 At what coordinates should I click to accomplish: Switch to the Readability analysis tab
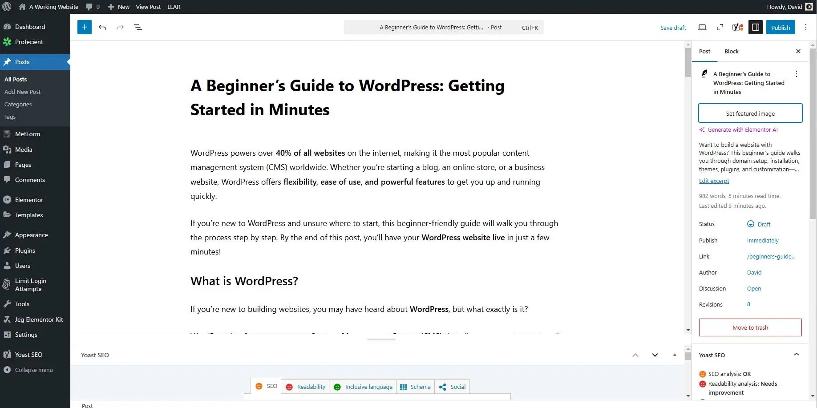(305, 386)
